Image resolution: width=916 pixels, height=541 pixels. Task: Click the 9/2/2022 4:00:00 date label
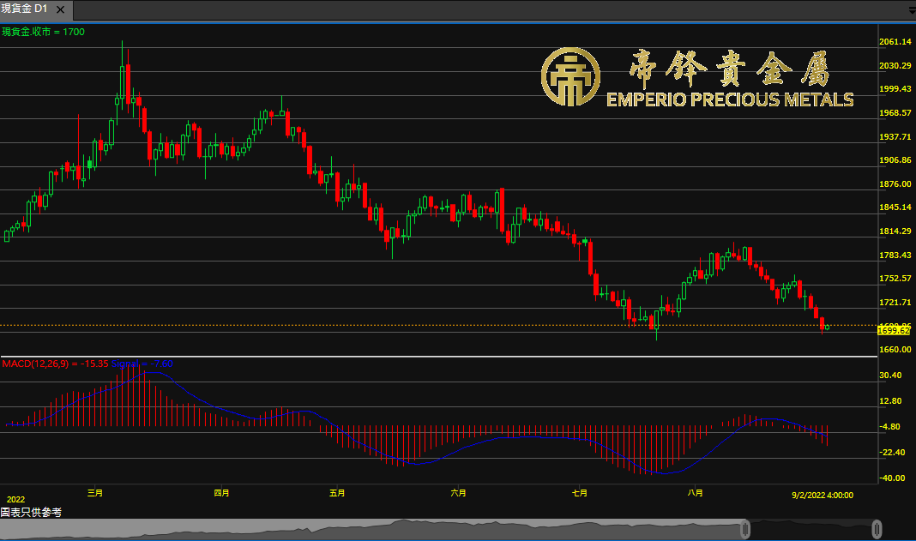click(x=821, y=494)
